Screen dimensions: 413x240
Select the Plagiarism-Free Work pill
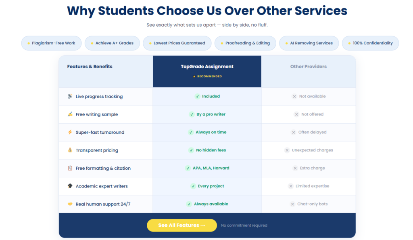(51, 43)
